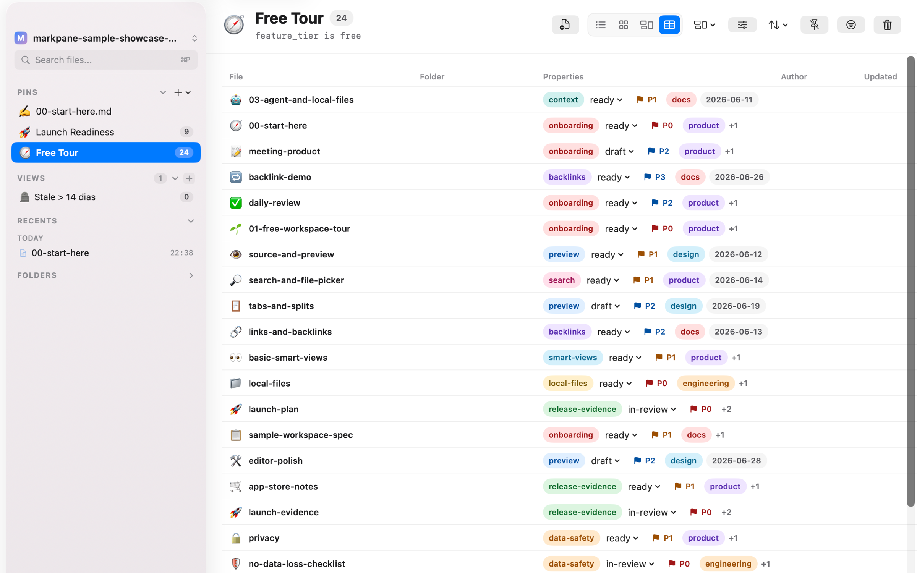Click the folder icon of local-files
917x573 pixels.
coord(236,383)
